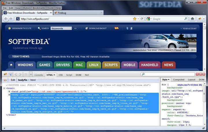Click the Softpedia home icon in the nav bar
This screenshot has width=208, height=132.
click(x=11, y=65)
